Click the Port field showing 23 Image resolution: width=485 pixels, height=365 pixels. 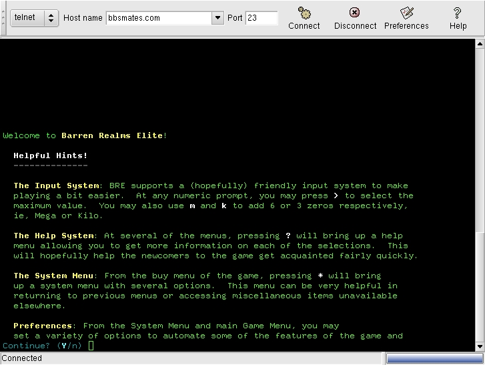tap(261, 18)
